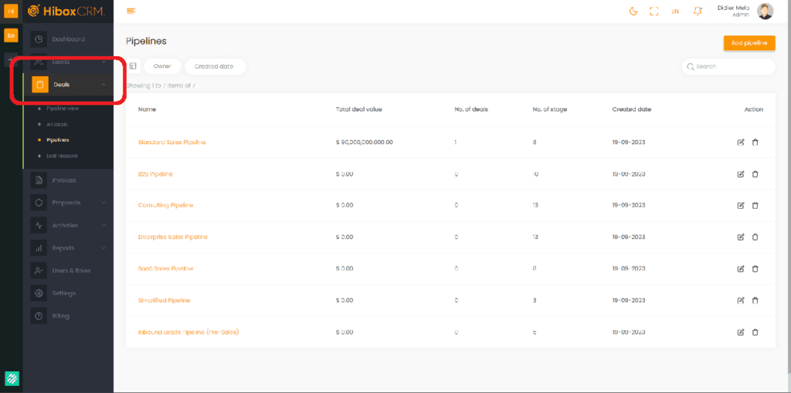Open the Consulting Pipeline link
The height and width of the screenshot is (393, 791).
coord(165,205)
